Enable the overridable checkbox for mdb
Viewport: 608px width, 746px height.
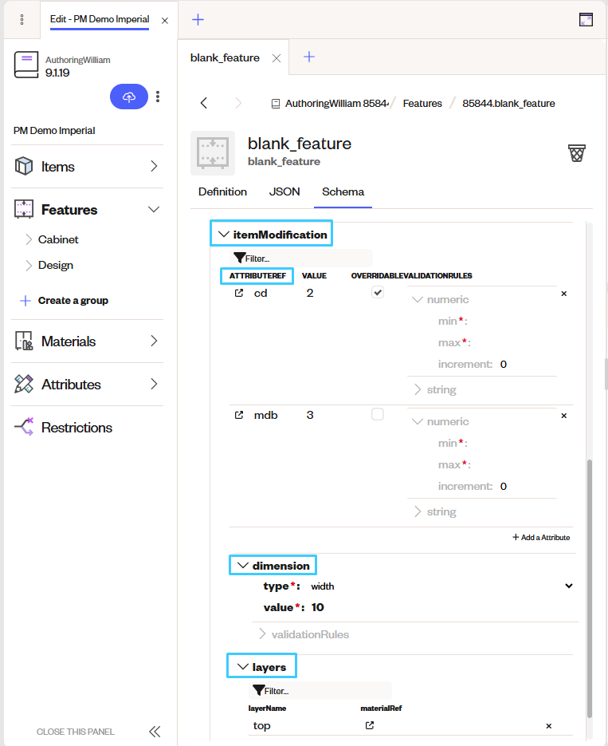[x=377, y=414]
